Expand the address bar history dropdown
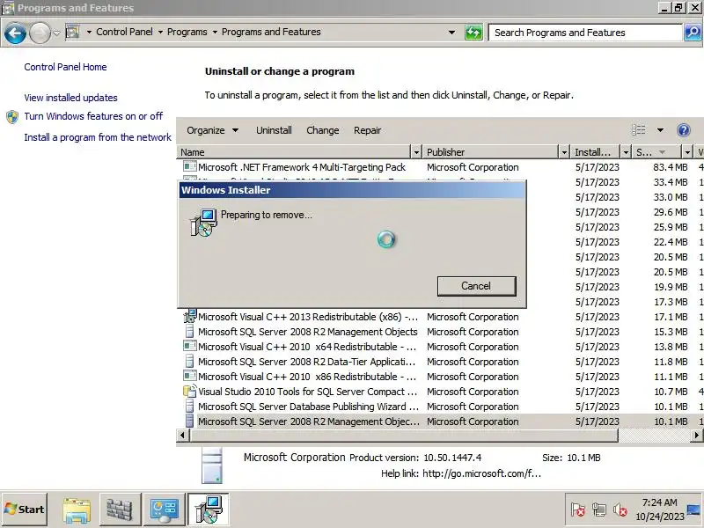The height and width of the screenshot is (528, 704). coord(451,33)
